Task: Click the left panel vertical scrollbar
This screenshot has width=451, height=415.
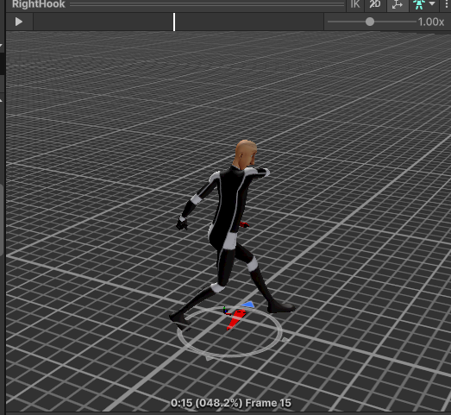Action: [2, 220]
